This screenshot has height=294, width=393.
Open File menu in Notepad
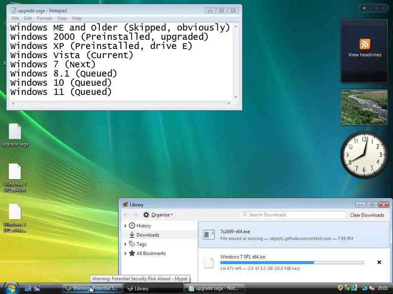point(15,18)
